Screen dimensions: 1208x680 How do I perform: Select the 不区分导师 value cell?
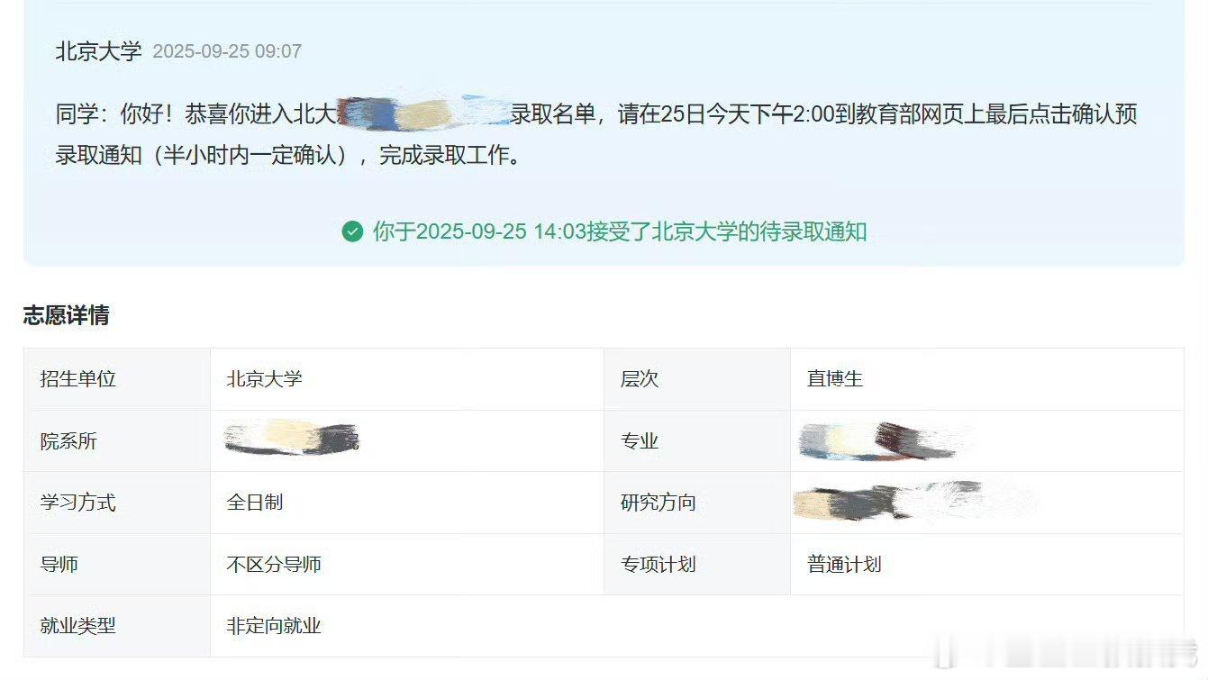click(407, 565)
